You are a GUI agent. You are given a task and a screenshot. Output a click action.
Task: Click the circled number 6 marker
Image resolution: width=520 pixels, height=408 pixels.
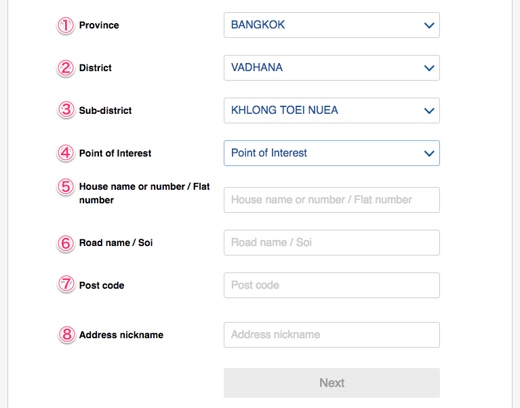(65, 243)
